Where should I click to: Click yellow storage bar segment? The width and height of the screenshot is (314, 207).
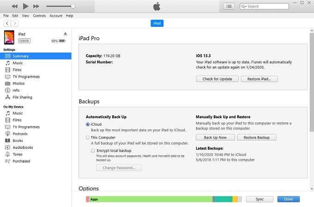[x=235, y=199]
